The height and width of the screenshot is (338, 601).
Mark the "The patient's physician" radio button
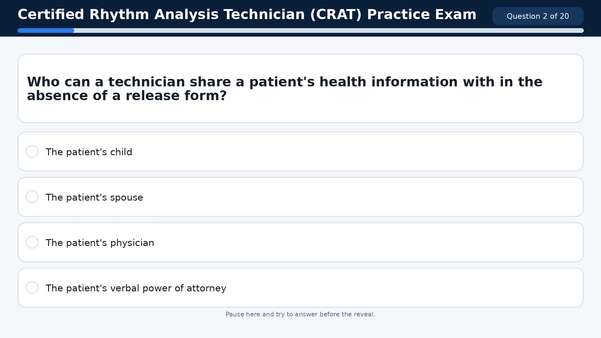[x=32, y=242]
